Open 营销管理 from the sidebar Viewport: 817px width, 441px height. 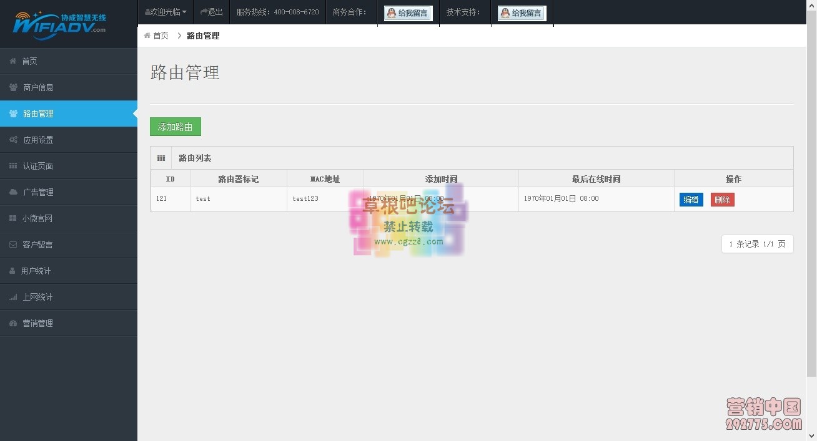pyautogui.click(x=37, y=322)
